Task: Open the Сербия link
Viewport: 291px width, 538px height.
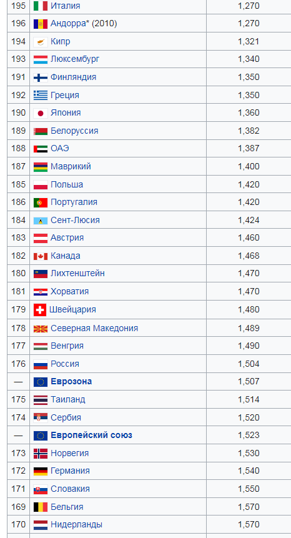Action: (x=66, y=417)
